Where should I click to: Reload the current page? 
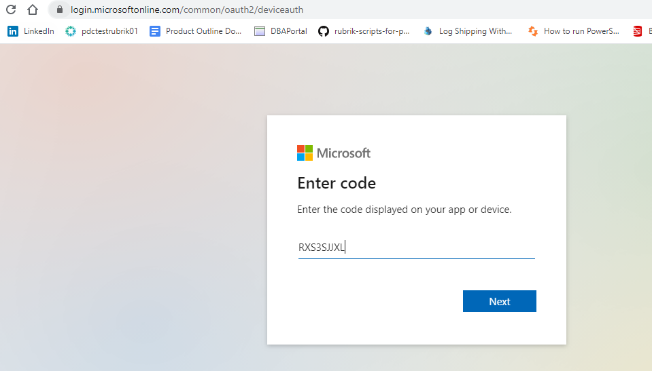[x=11, y=10]
